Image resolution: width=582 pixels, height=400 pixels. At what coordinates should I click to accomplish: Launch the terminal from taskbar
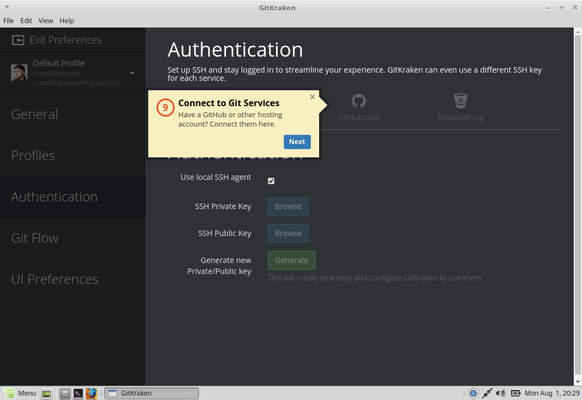click(78, 393)
